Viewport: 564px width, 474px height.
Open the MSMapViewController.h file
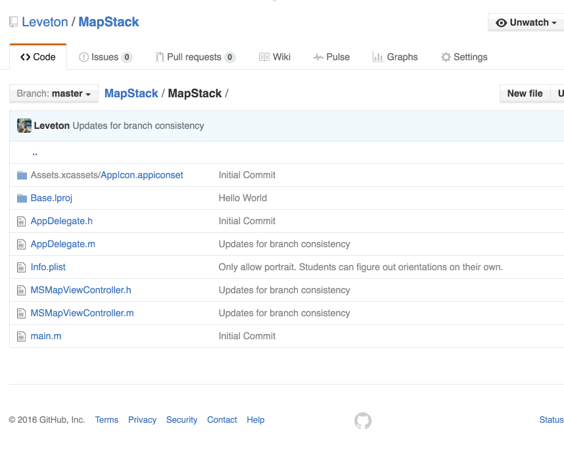[81, 290]
